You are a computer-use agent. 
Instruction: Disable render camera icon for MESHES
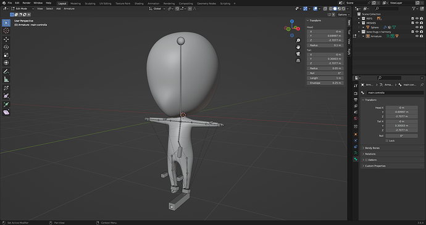pos(422,23)
